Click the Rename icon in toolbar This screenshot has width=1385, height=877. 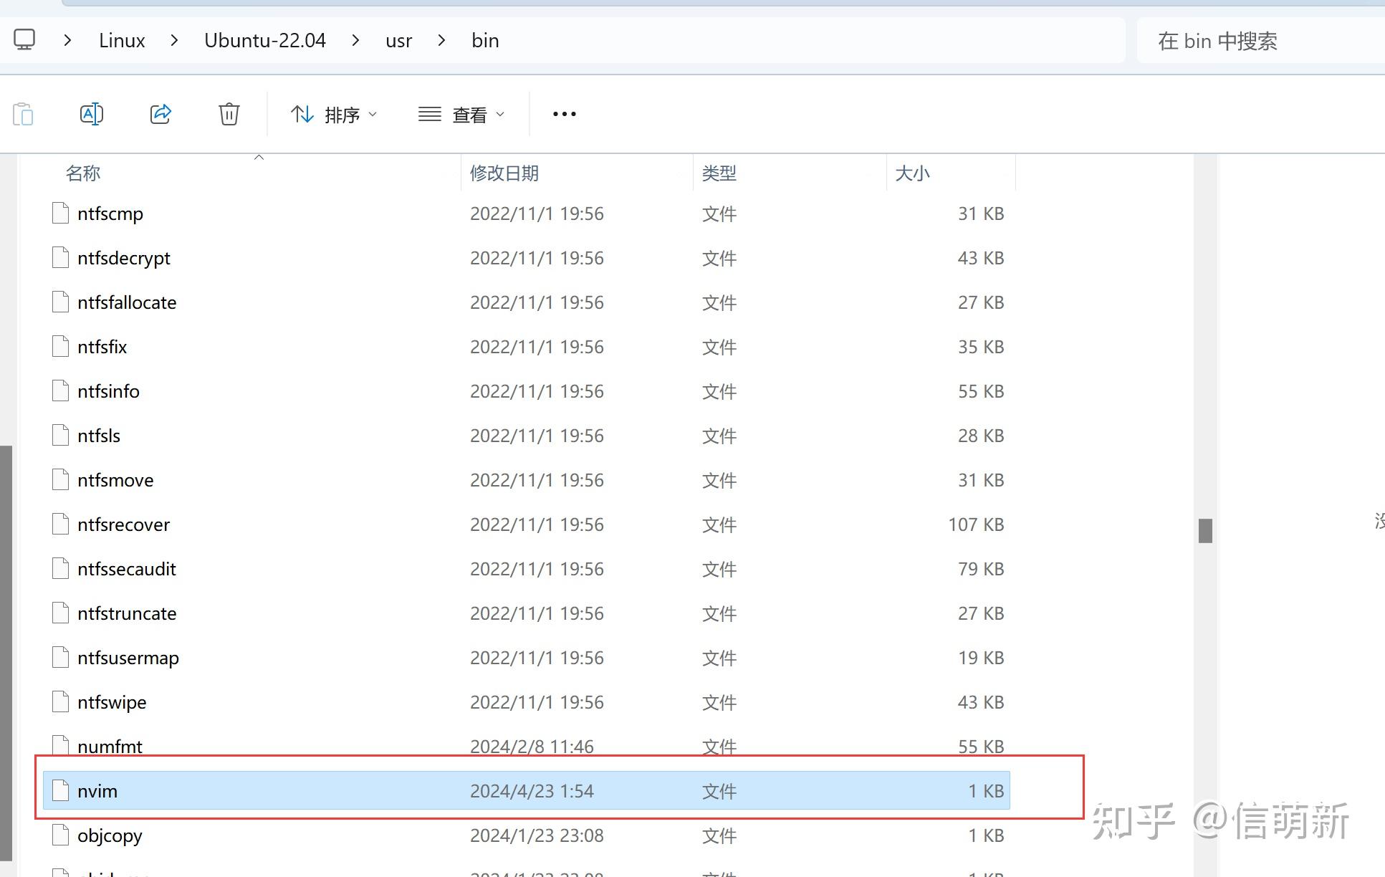click(x=92, y=114)
